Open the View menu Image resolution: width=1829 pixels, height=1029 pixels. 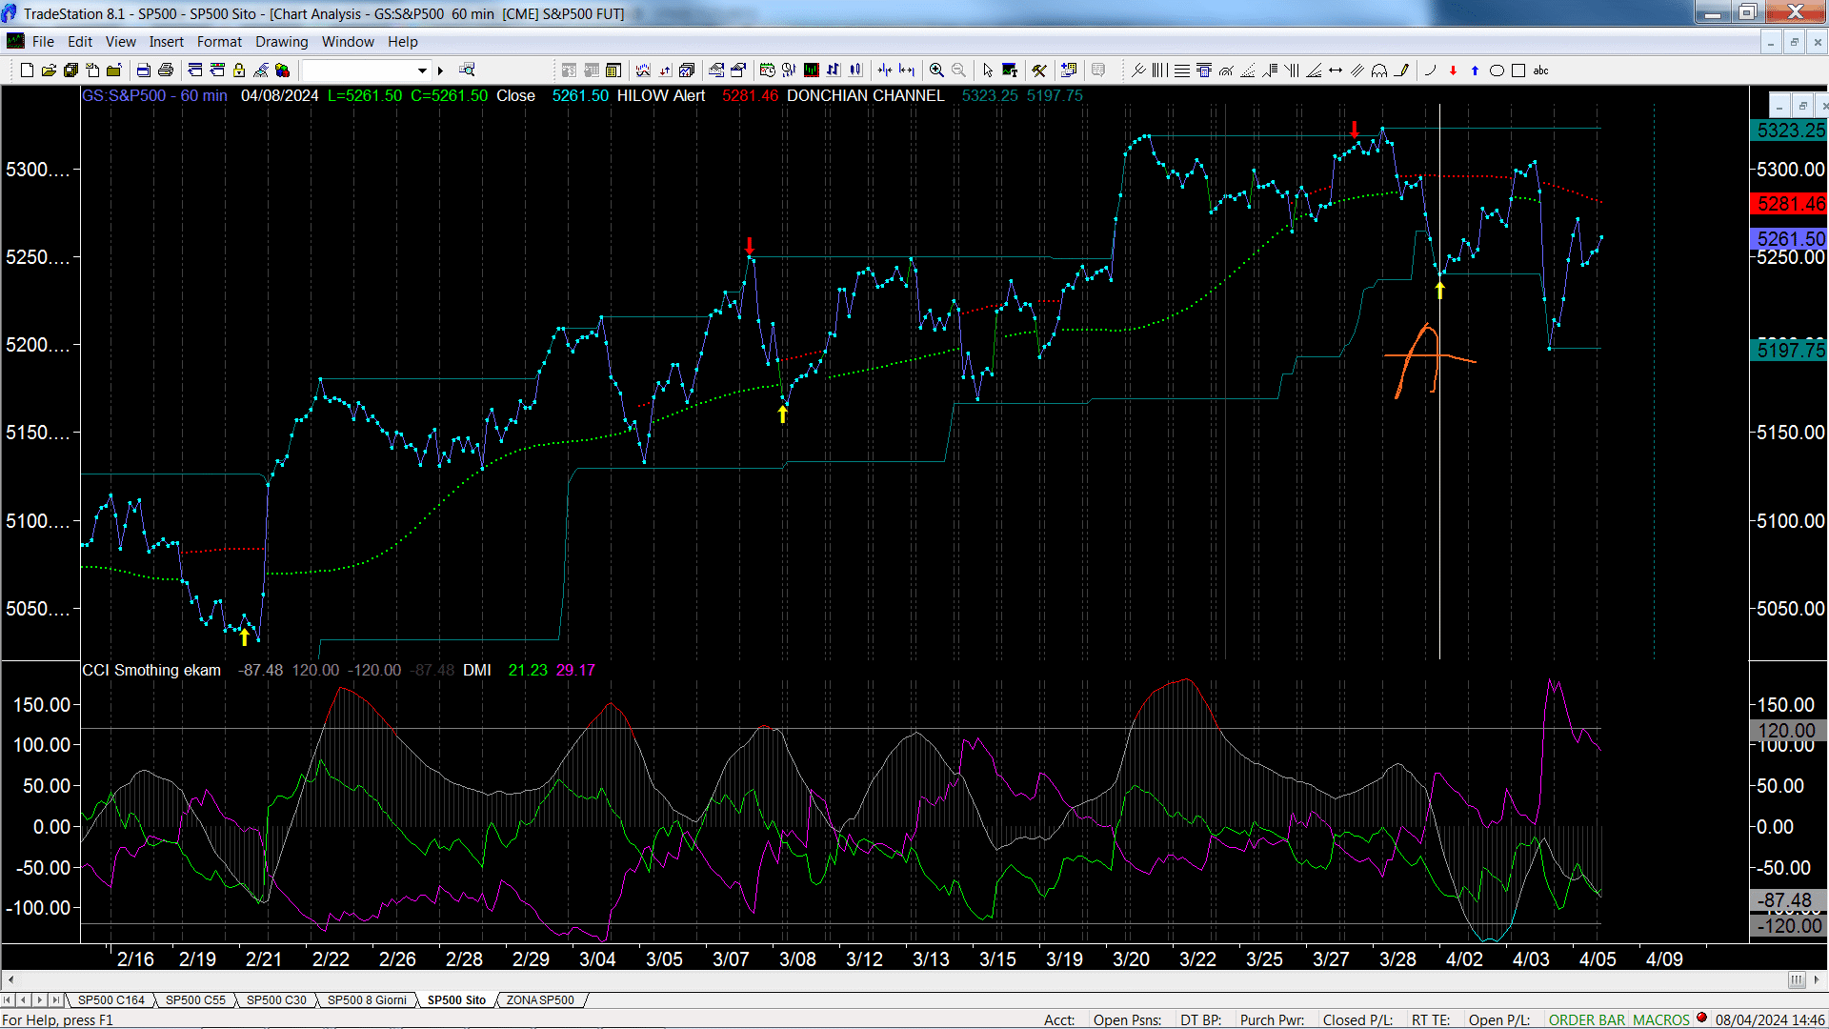120,42
